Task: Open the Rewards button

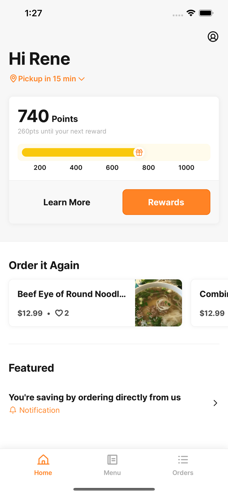Action: click(x=166, y=202)
